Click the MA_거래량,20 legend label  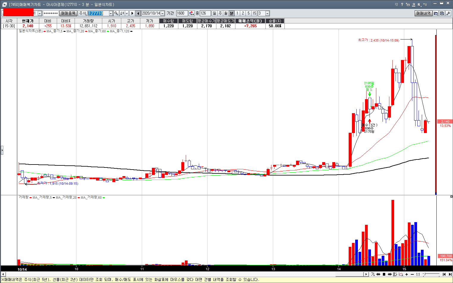[x=66, y=197]
